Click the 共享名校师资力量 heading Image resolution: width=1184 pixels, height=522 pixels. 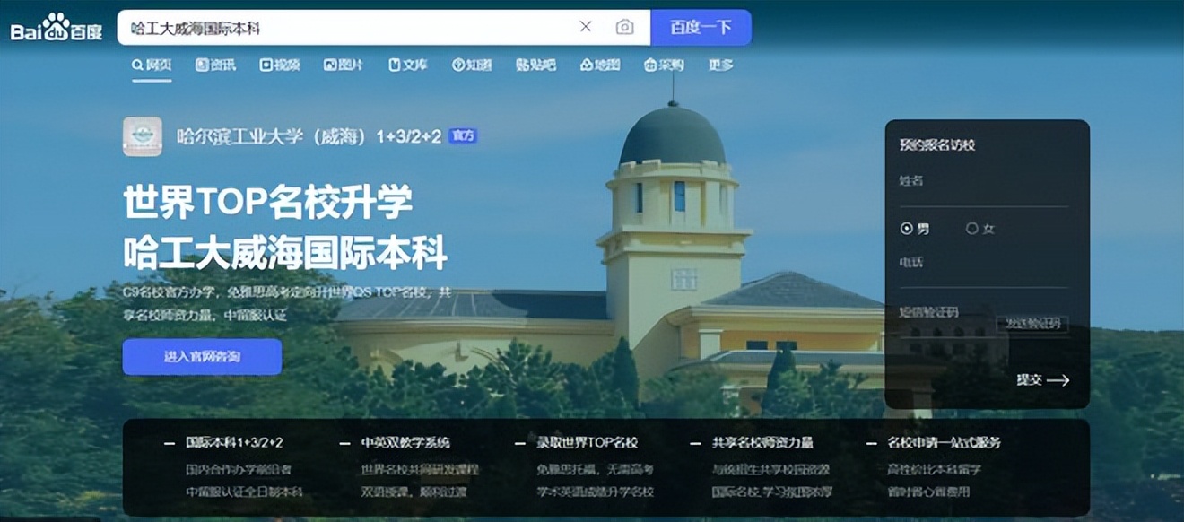762,442
